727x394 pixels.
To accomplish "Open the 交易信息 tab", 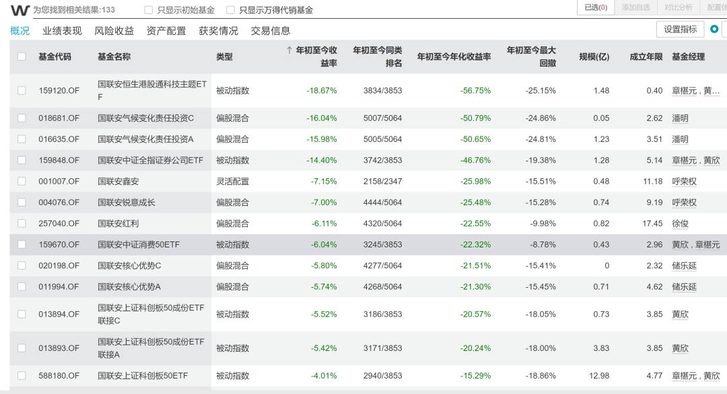I will click(271, 30).
